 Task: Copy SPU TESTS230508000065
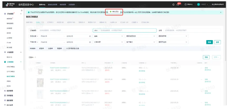98,68
